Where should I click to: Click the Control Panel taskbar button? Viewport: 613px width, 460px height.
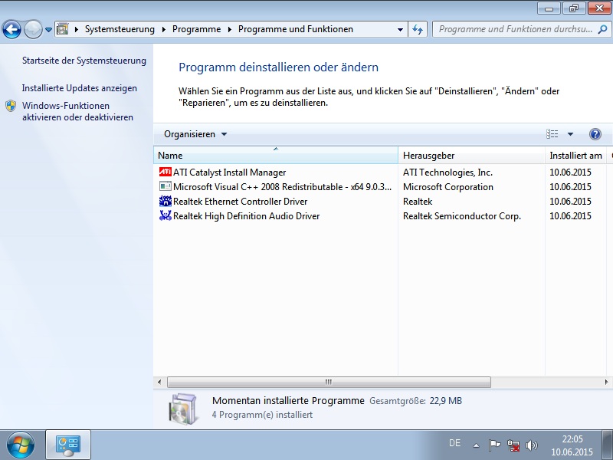pyautogui.click(x=68, y=445)
